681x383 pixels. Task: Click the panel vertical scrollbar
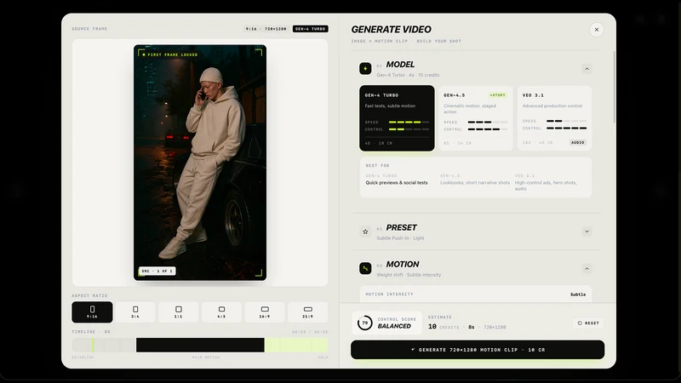614,87
